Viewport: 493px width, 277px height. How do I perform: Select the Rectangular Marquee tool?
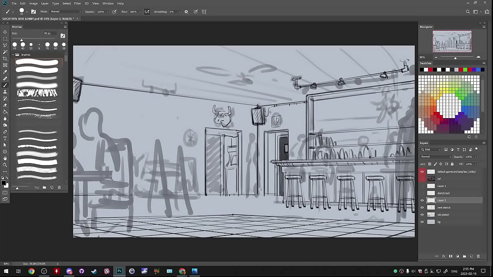click(5, 38)
